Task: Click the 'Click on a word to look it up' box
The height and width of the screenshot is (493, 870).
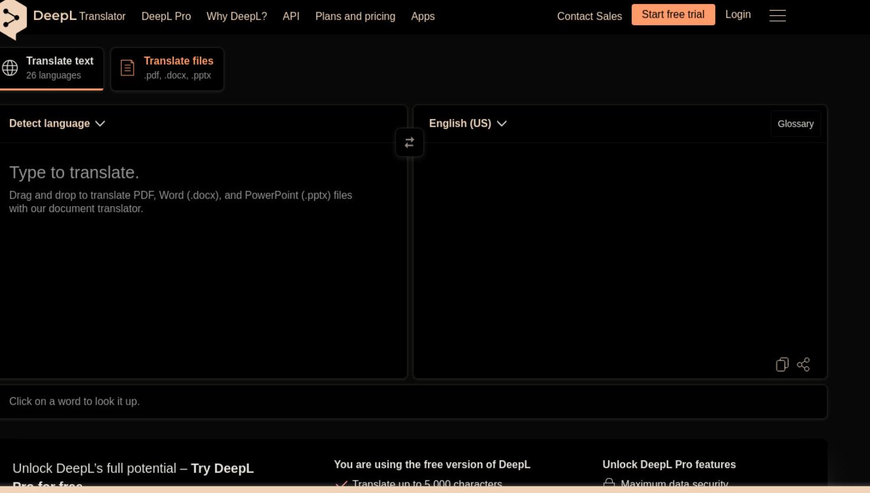Action: coord(413,402)
